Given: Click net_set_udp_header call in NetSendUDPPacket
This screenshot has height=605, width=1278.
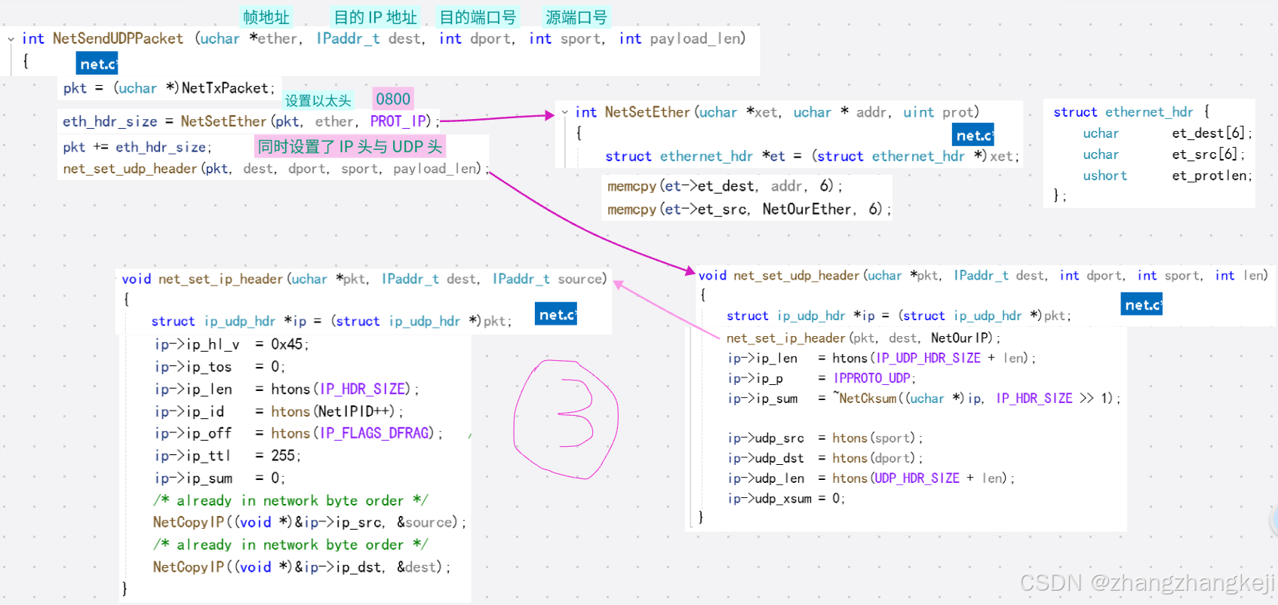Looking at the screenshot, I should 275,169.
